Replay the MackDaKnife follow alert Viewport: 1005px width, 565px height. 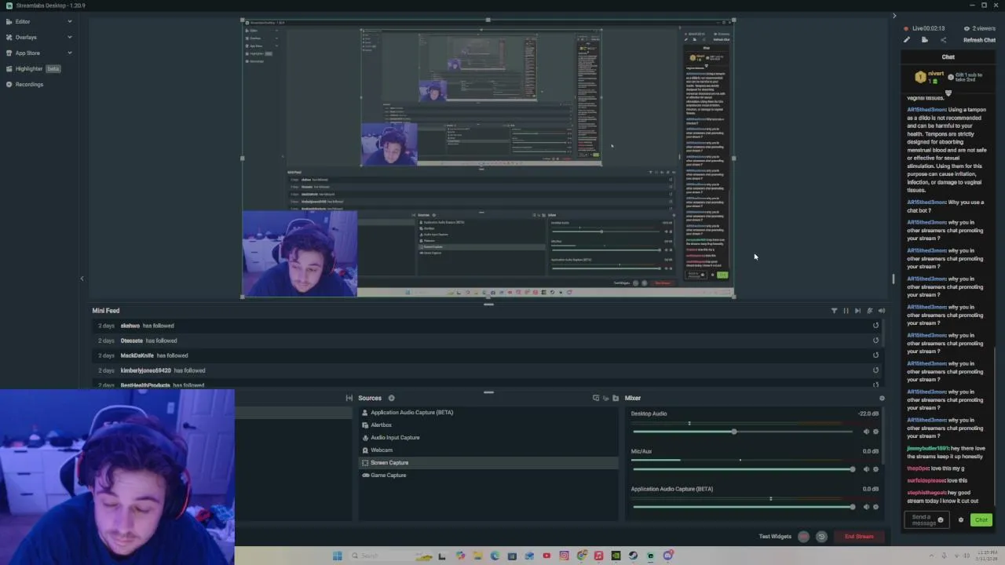click(875, 355)
